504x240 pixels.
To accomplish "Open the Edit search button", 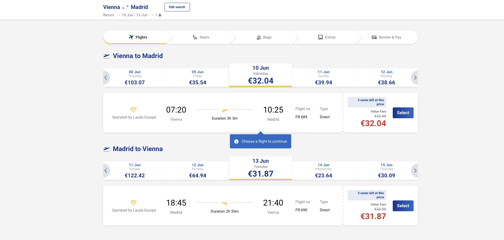I will coord(177,7).
